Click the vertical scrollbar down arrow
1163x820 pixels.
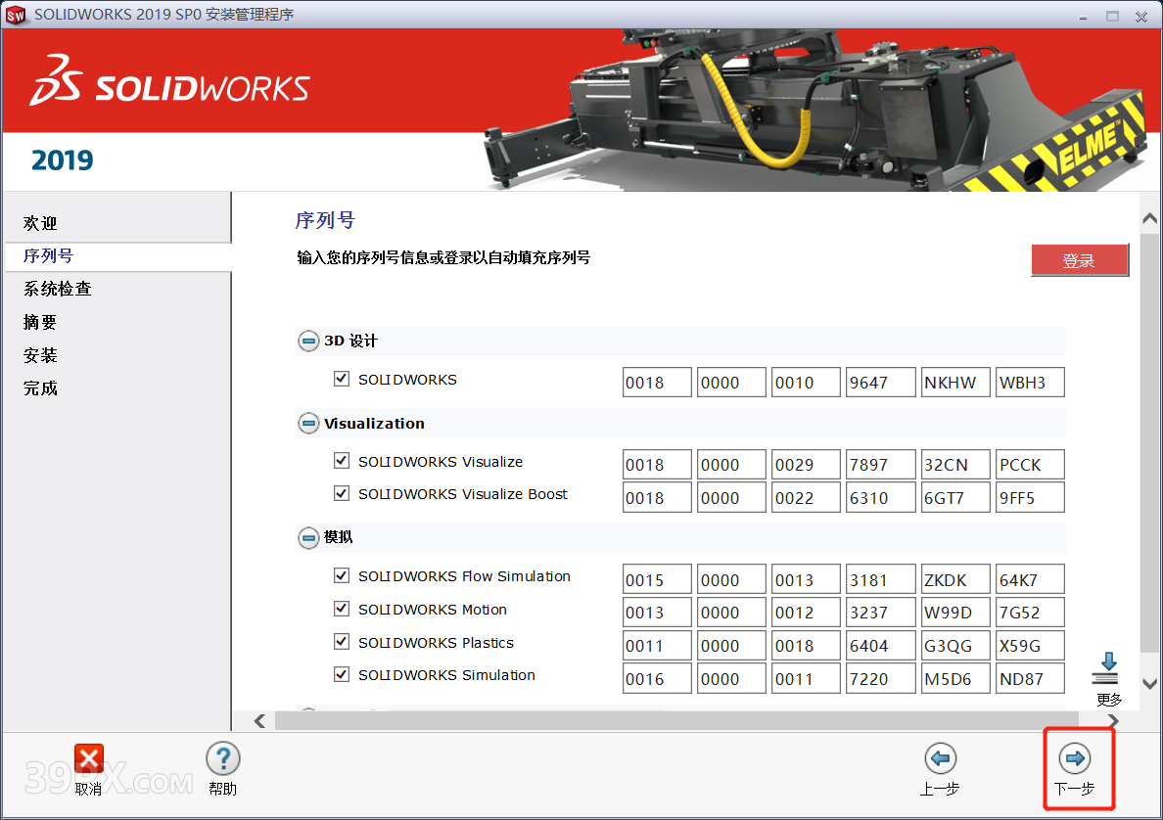click(x=1150, y=684)
